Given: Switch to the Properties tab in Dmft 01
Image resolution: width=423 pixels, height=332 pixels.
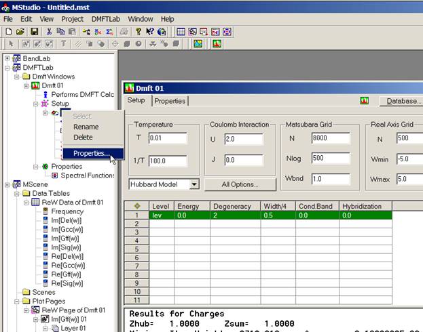Looking at the screenshot, I should pos(170,101).
